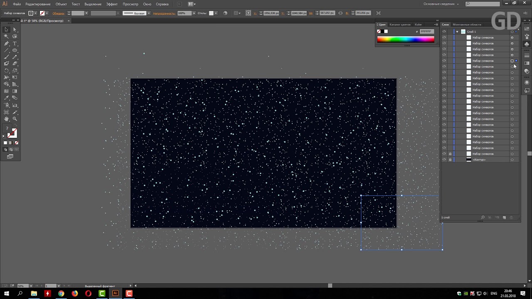Select the Pencil tool
Screen dimensions: 532x299
(x=15, y=57)
